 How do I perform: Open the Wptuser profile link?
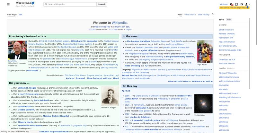click(224, 4)
